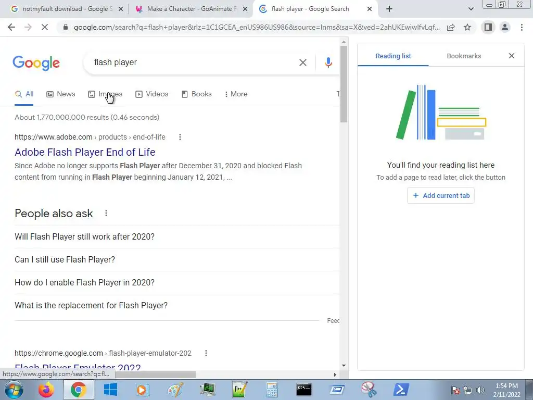Open the chrome.google.com flash-player-emulator URL
This screenshot has height=400, width=533.
click(103, 354)
